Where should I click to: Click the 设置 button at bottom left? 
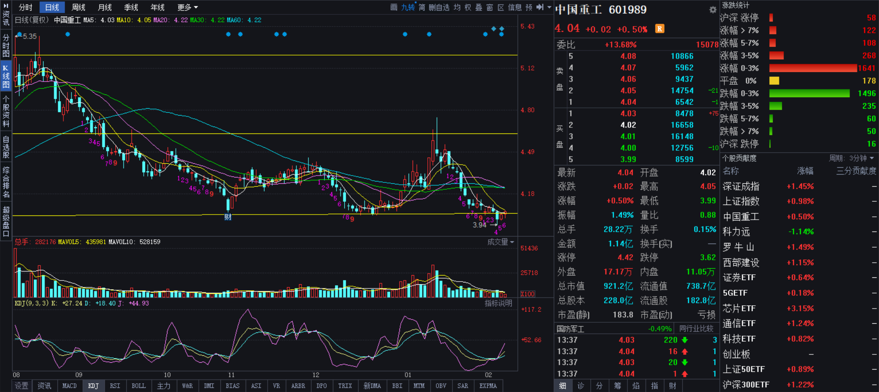[22, 386]
